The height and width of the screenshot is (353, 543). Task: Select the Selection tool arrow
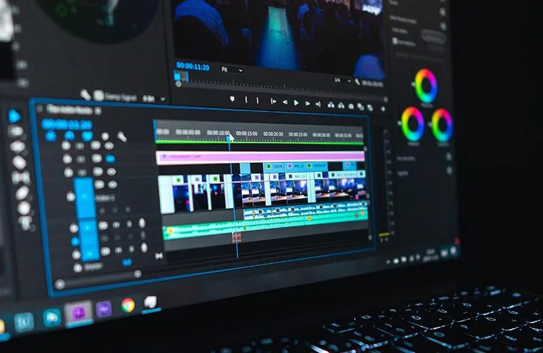coord(14,116)
